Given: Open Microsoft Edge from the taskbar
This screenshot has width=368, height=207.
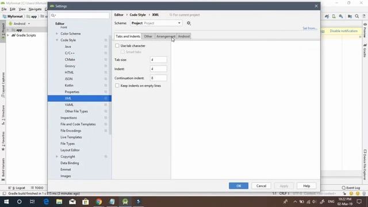Looking at the screenshot, I should (x=46, y=202).
